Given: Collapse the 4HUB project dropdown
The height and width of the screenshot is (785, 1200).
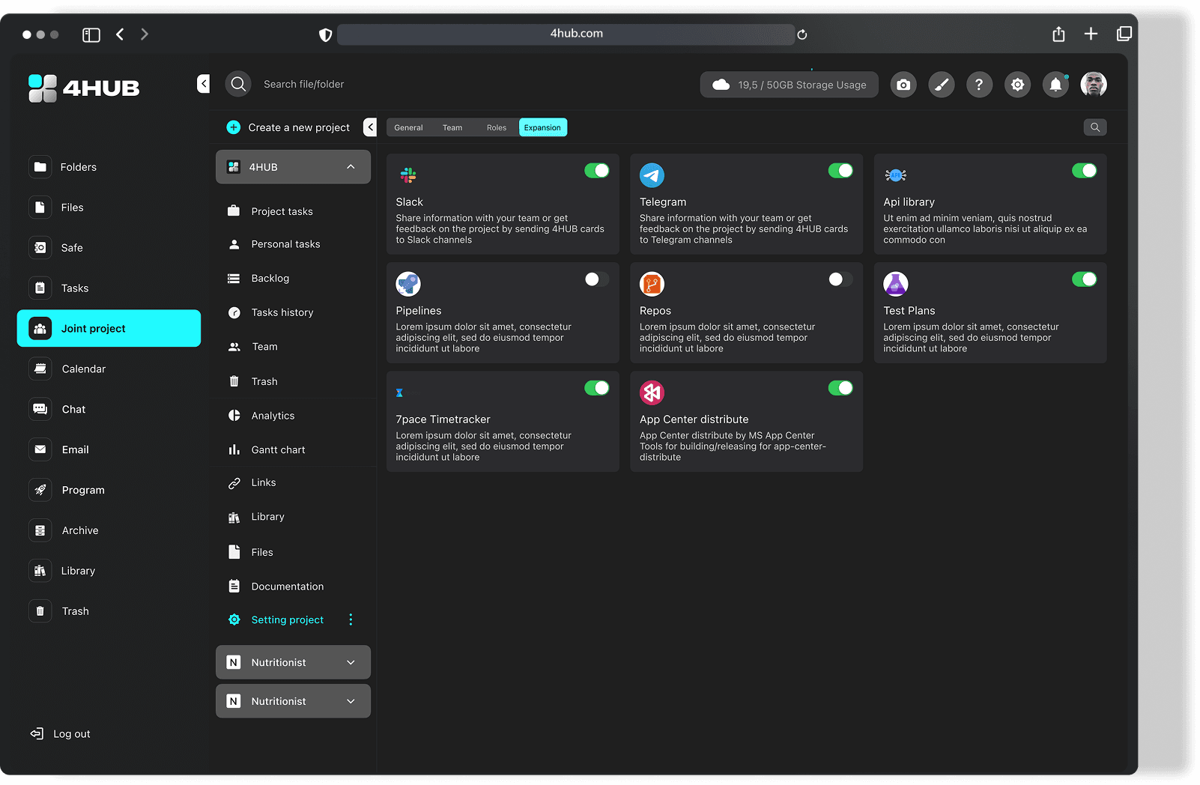Looking at the screenshot, I should [351, 167].
